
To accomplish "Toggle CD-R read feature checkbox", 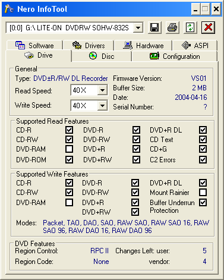I will [x=69, y=130].
